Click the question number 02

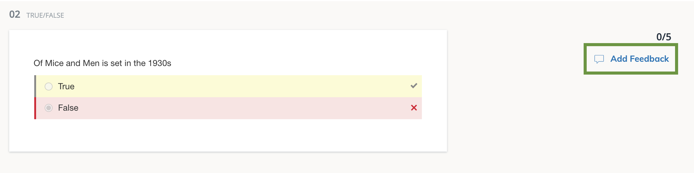15,14
